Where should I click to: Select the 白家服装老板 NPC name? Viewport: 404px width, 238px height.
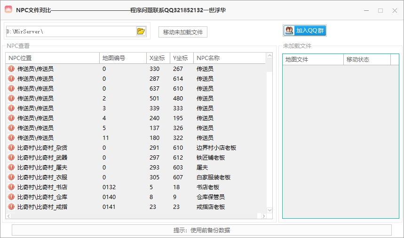[x=214, y=177]
